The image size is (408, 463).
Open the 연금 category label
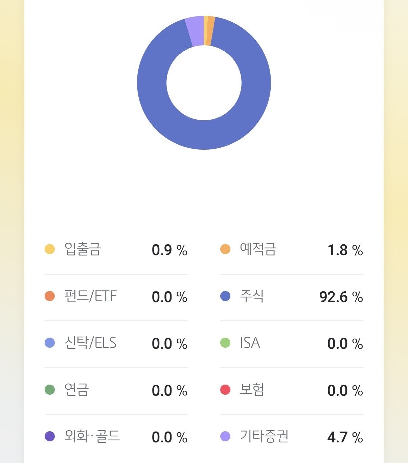tap(76, 390)
